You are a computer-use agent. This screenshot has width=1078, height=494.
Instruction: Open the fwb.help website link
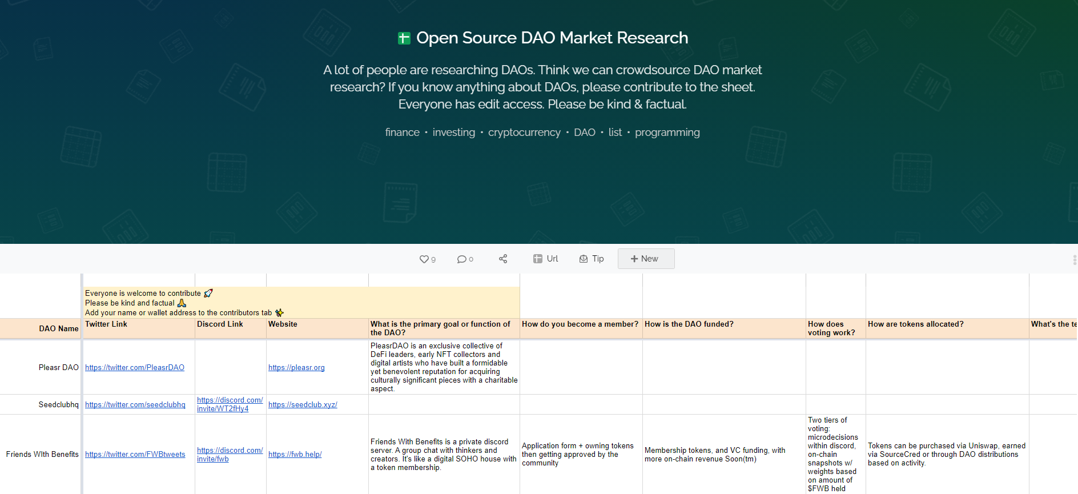(x=295, y=455)
